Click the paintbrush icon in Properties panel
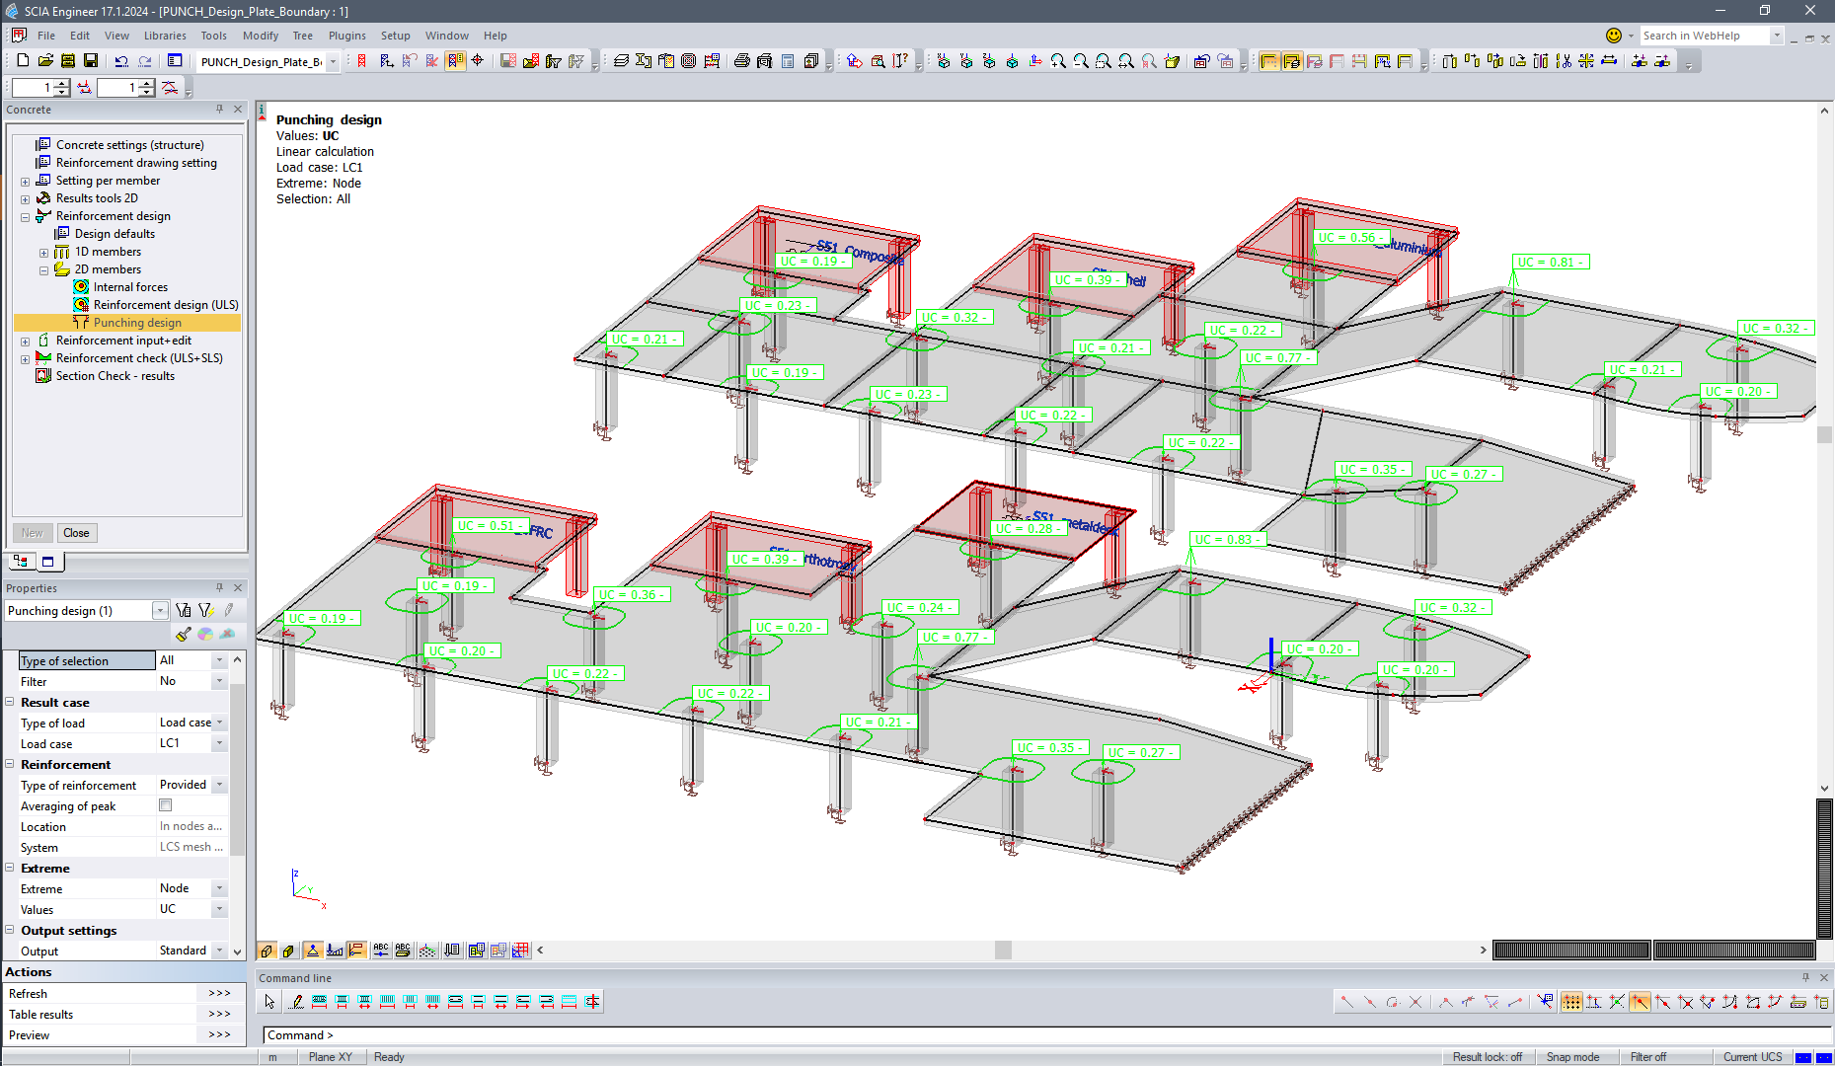Image resolution: width=1835 pixels, height=1066 pixels. [183, 634]
